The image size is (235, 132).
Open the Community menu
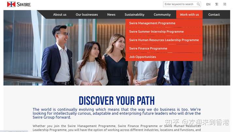(162, 15)
